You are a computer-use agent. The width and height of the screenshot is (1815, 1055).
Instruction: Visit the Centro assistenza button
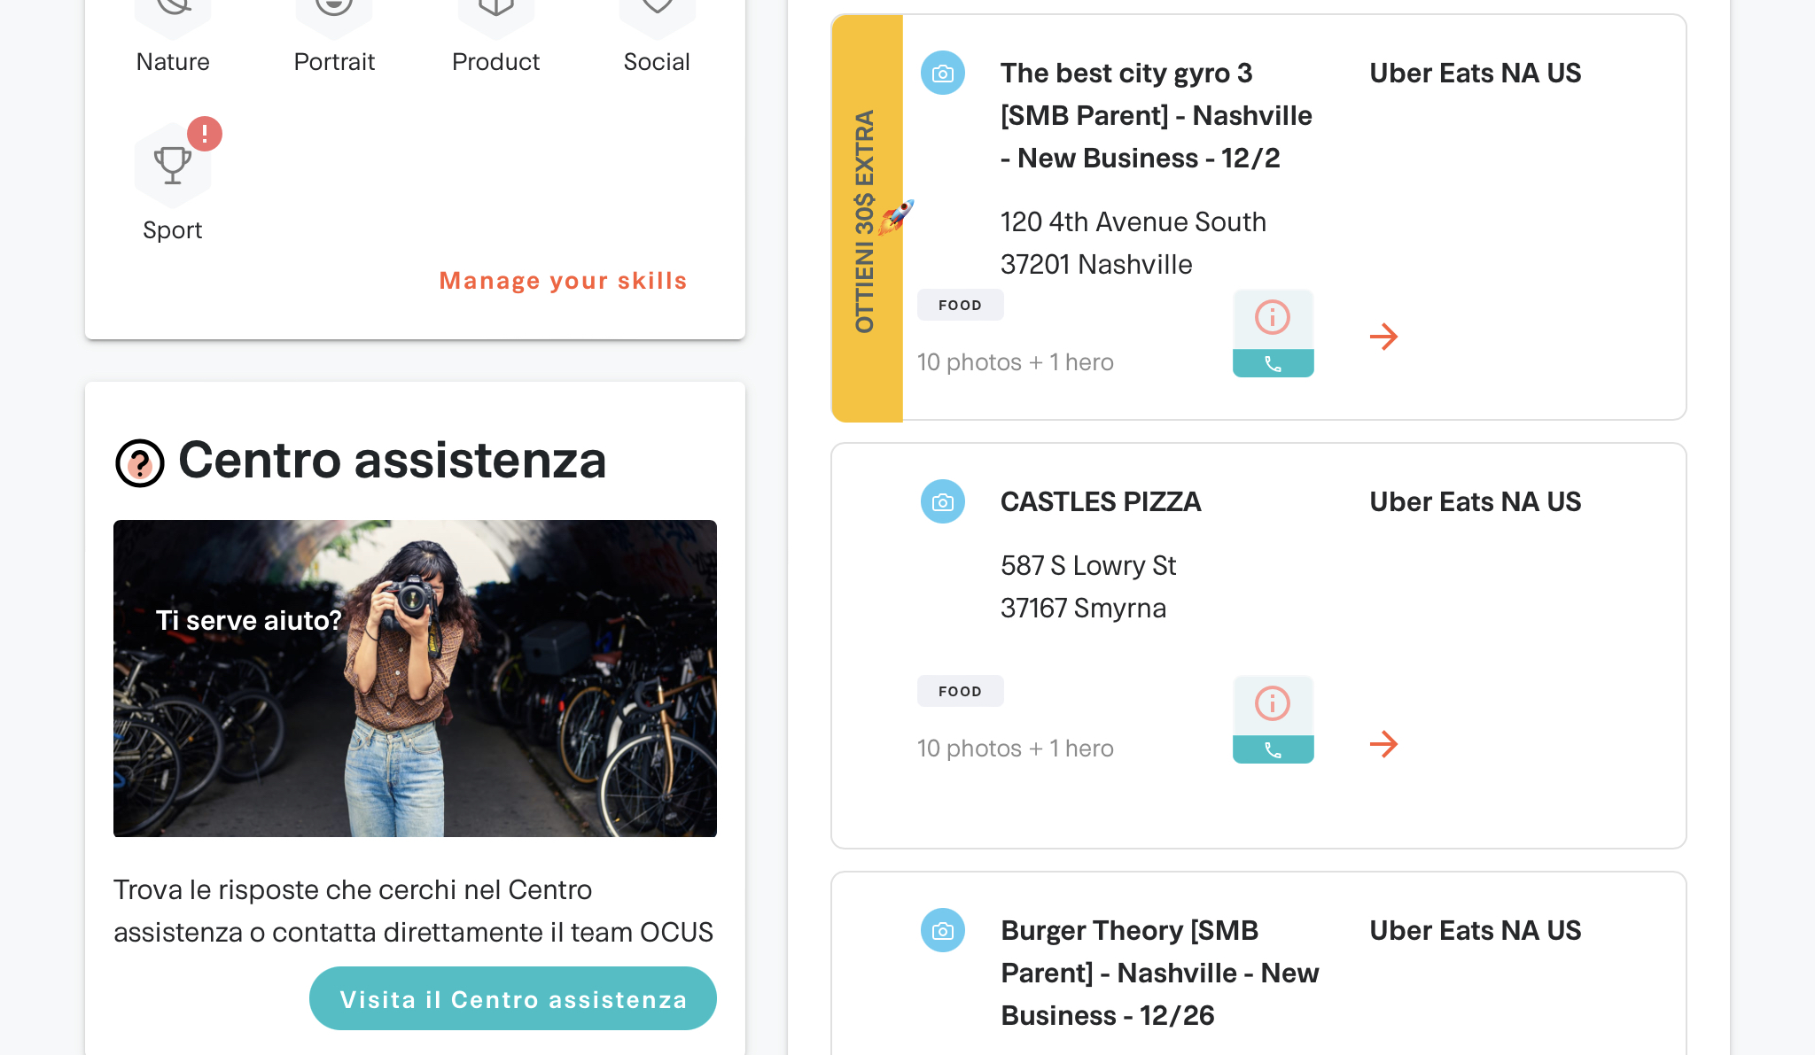point(513,998)
